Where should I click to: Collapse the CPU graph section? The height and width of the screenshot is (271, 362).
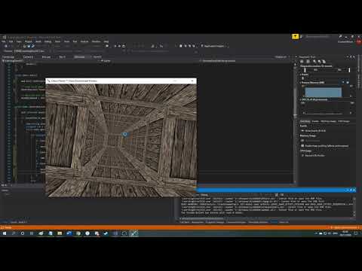pos(300,99)
